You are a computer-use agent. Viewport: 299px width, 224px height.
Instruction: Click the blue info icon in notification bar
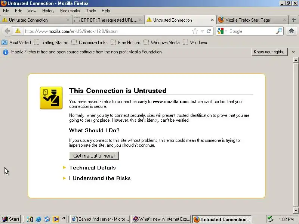(6, 52)
